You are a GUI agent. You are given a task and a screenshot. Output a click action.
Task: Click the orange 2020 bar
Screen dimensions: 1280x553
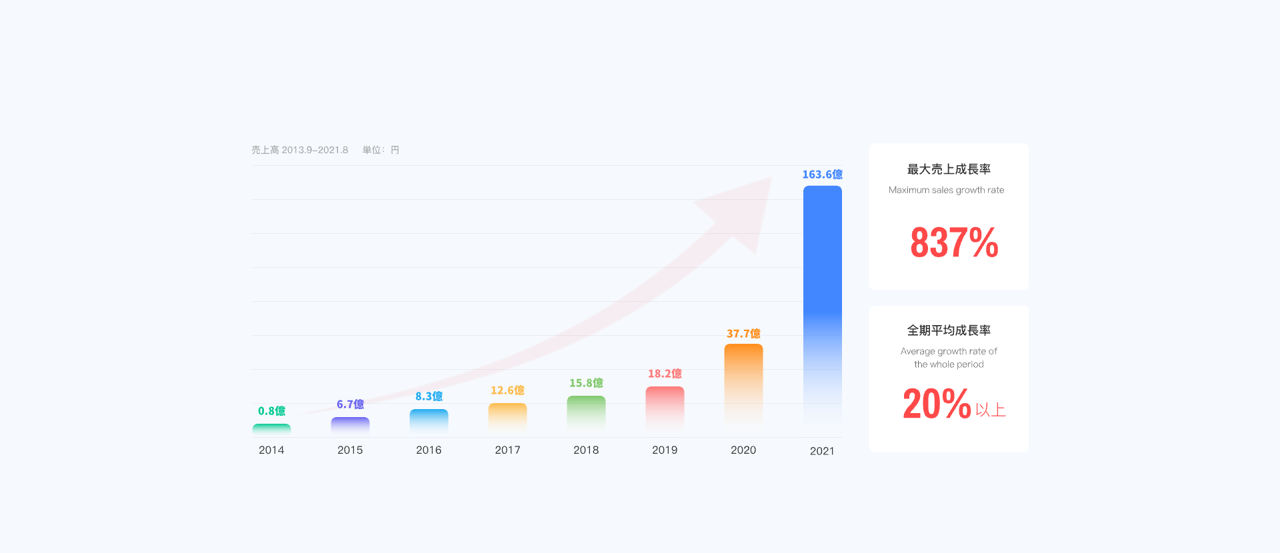click(x=743, y=386)
